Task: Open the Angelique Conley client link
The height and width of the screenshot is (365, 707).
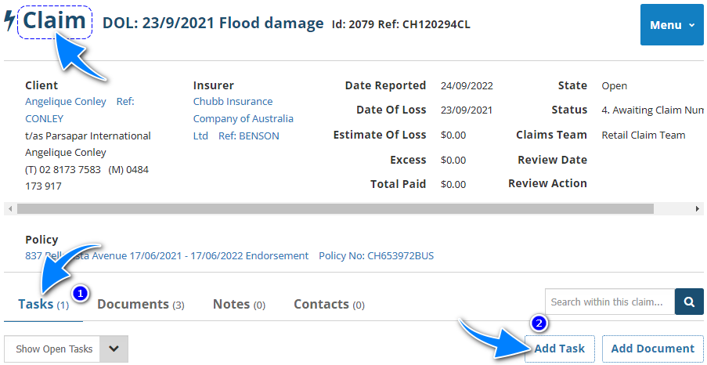Action: (x=66, y=102)
